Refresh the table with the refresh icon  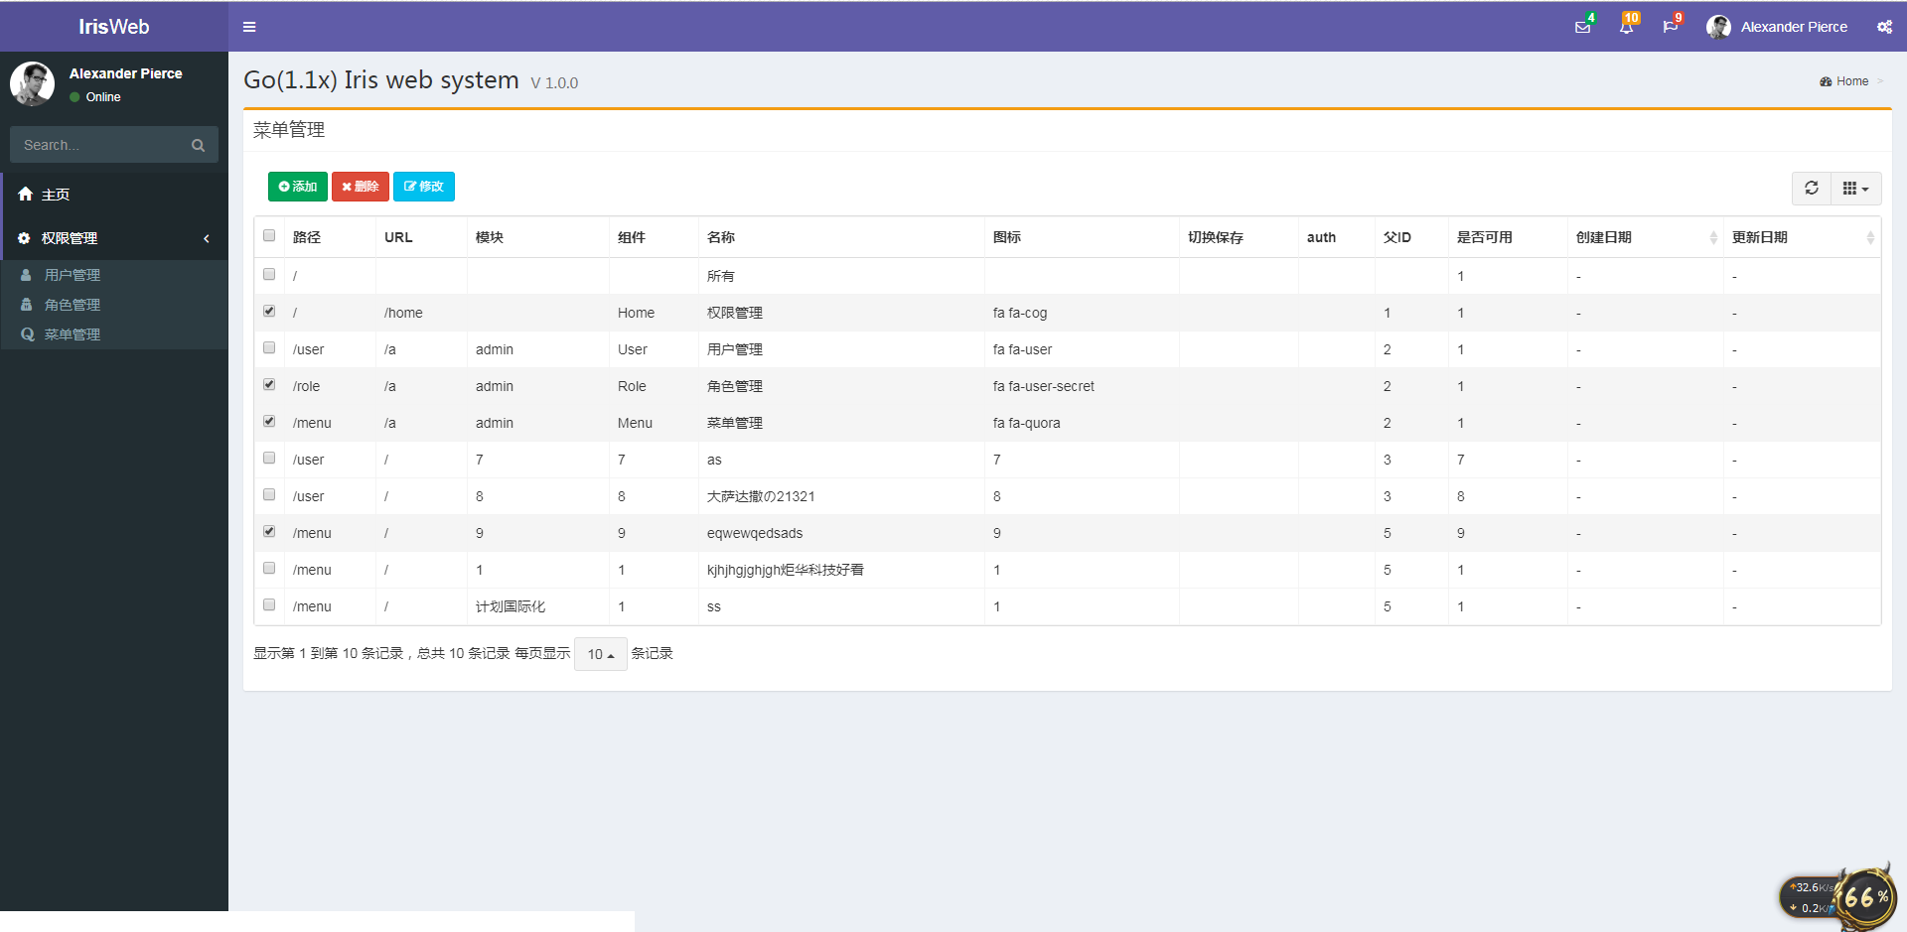(1812, 188)
